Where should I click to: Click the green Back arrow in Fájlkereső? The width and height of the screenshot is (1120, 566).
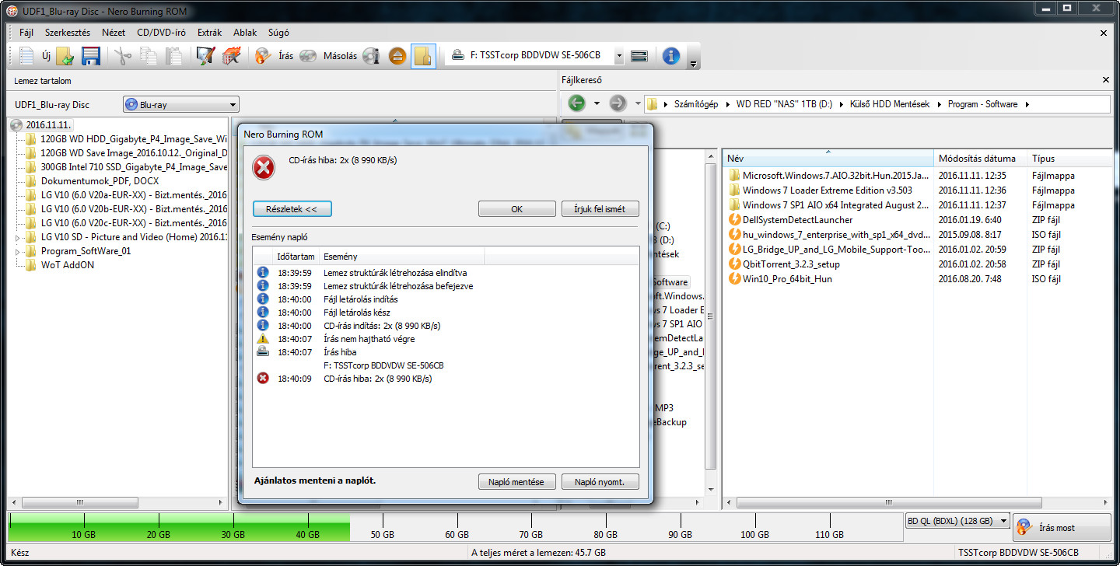click(x=576, y=103)
